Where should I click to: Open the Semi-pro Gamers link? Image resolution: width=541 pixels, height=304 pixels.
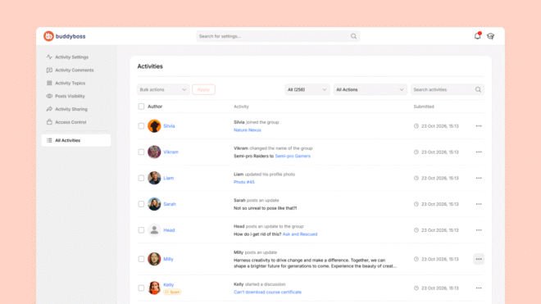[x=293, y=156]
